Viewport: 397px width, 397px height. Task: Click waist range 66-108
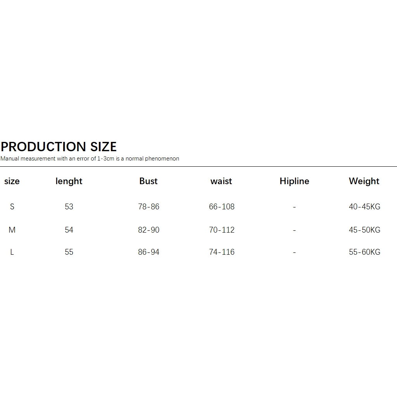pyautogui.click(x=222, y=207)
